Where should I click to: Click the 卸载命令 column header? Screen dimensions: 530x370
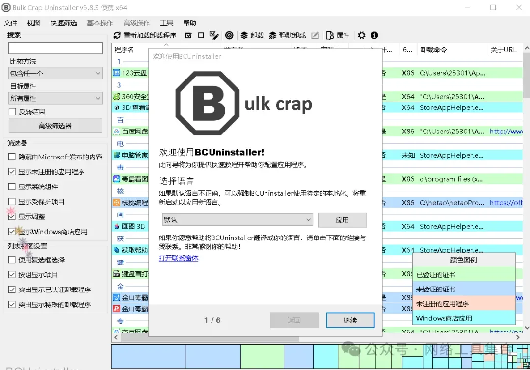point(452,50)
